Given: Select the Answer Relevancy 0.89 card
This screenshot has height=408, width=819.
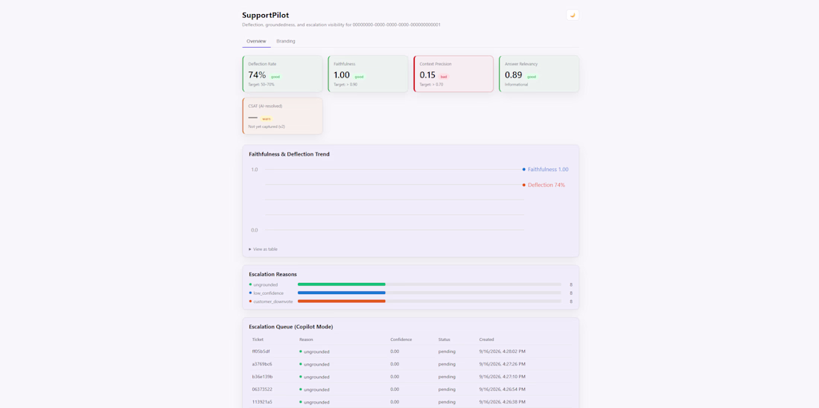Looking at the screenshot, I should tap(539, 74).
